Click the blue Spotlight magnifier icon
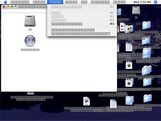 [155, 2]
